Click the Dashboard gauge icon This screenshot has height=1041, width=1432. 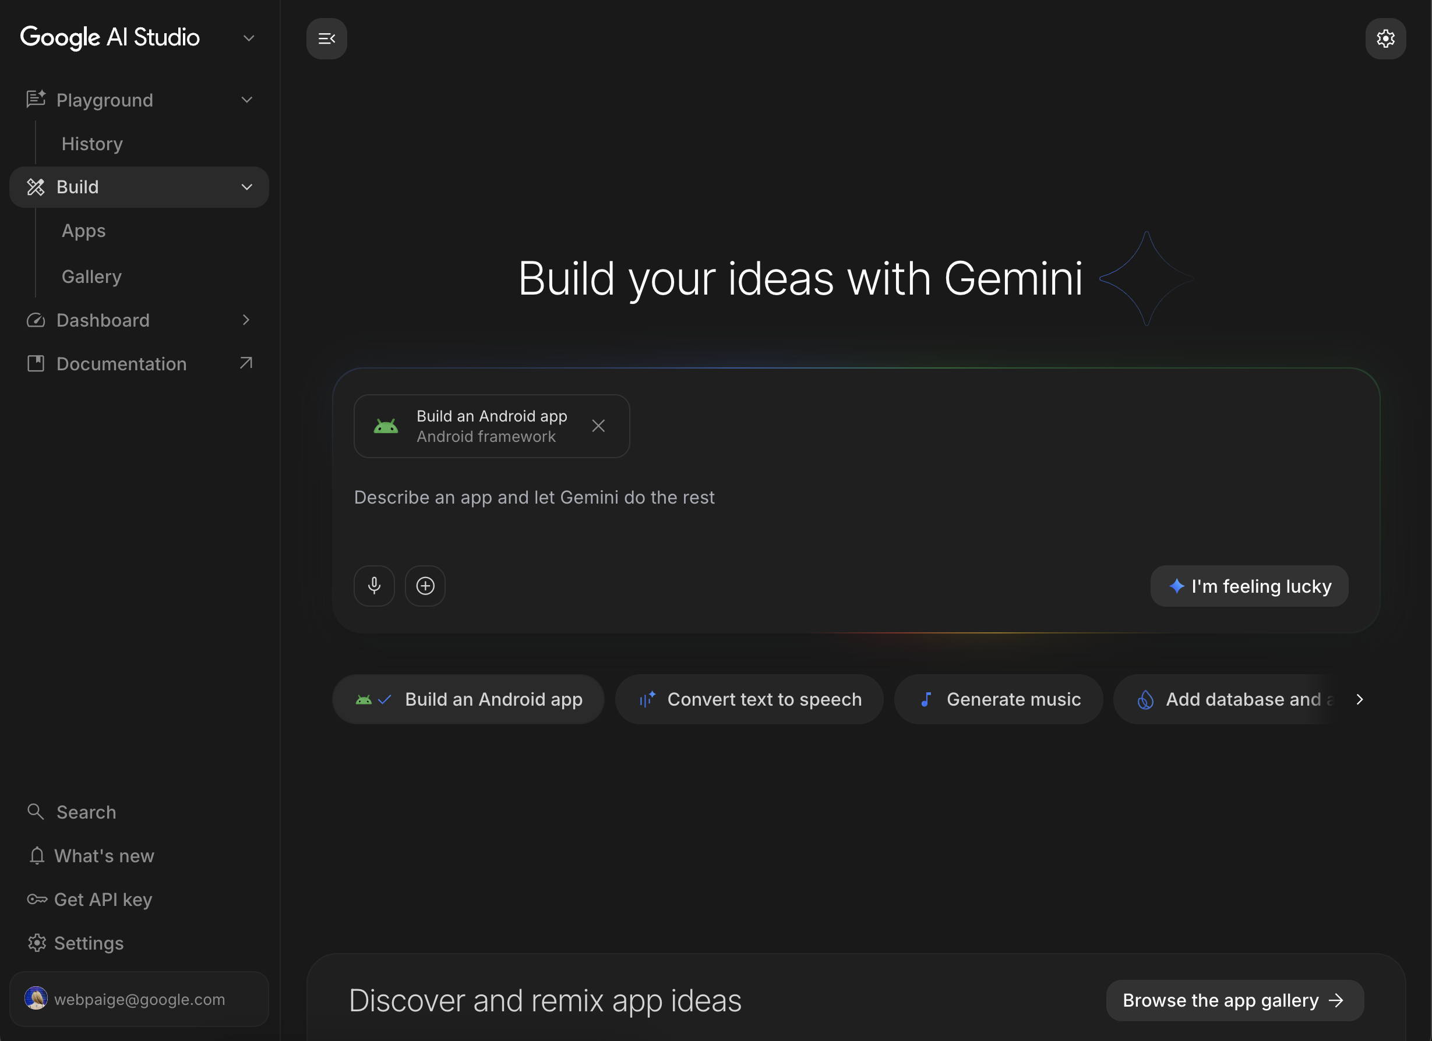point(36,320)
